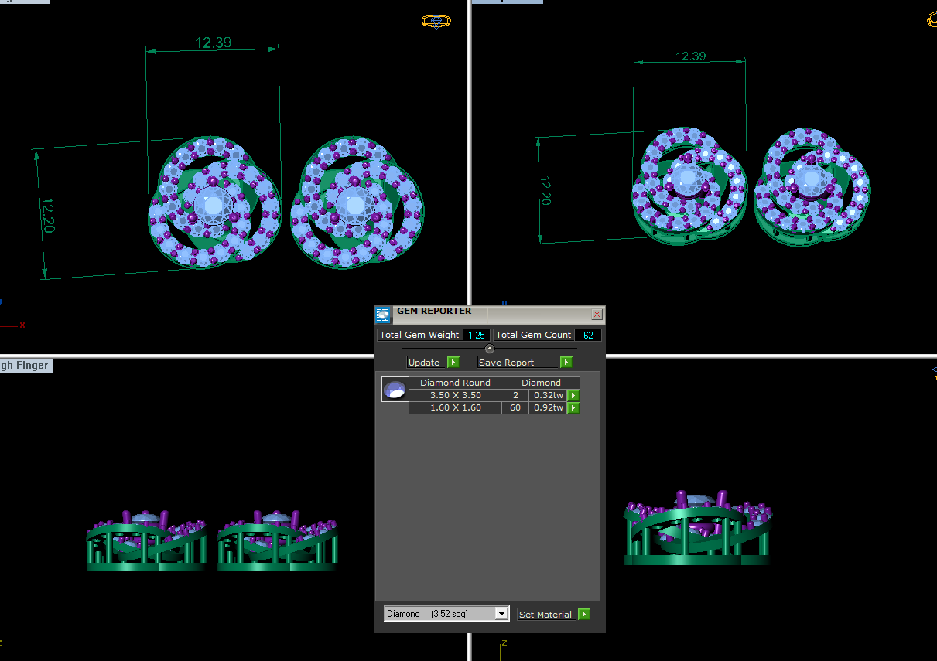Click the green arrow next to Set Material
Viewport: 937px width, 661px height.
[x=584, y=614]
